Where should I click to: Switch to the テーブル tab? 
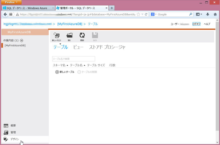[x=61, y=47]
